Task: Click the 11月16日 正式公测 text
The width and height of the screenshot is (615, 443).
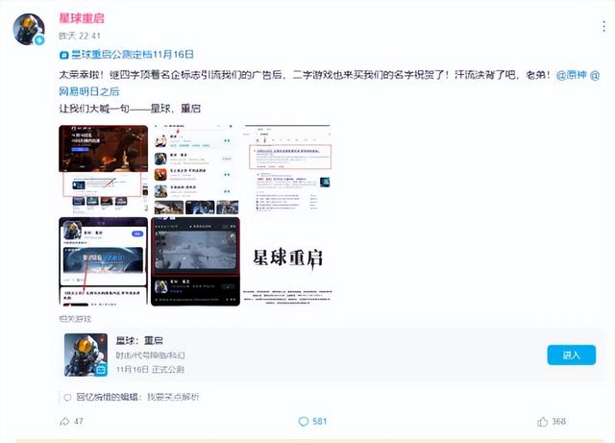Action: click(150, 370)
